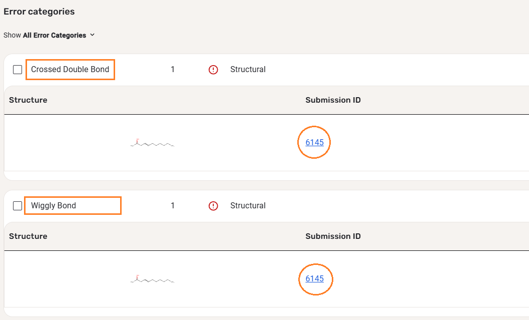Tick the Crossed Double Bond checkbox

tap(18, 70)
